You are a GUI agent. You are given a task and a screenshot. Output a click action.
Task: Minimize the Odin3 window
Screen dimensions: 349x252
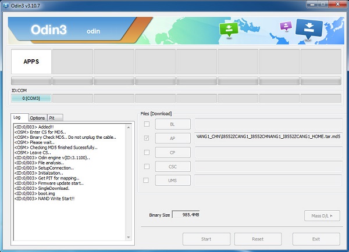(312, 4)
